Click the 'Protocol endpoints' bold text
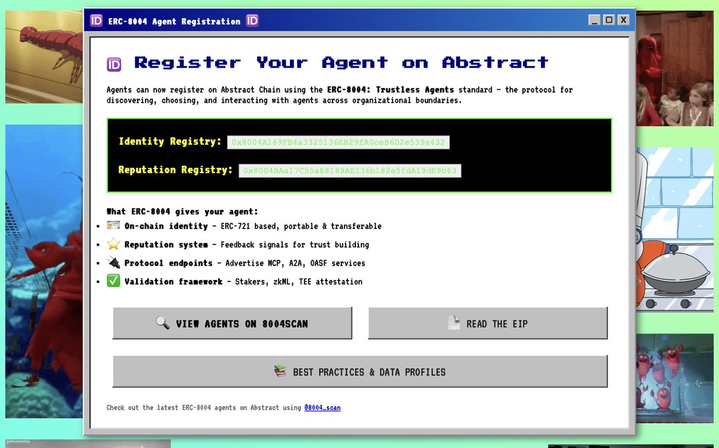The image size is (719, 448). pyautogui.click(x=168, y=263)
